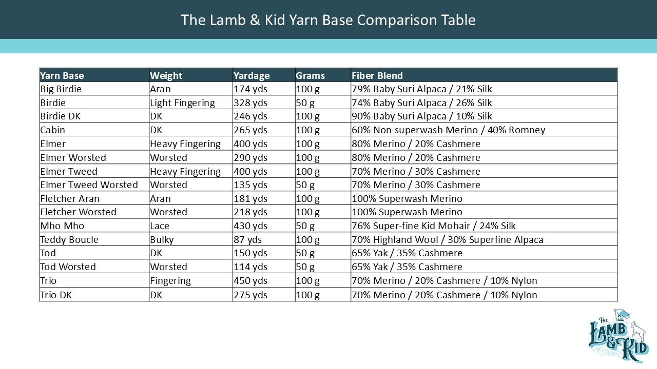Select the Tod Worsted name cell

click(68, 266)
